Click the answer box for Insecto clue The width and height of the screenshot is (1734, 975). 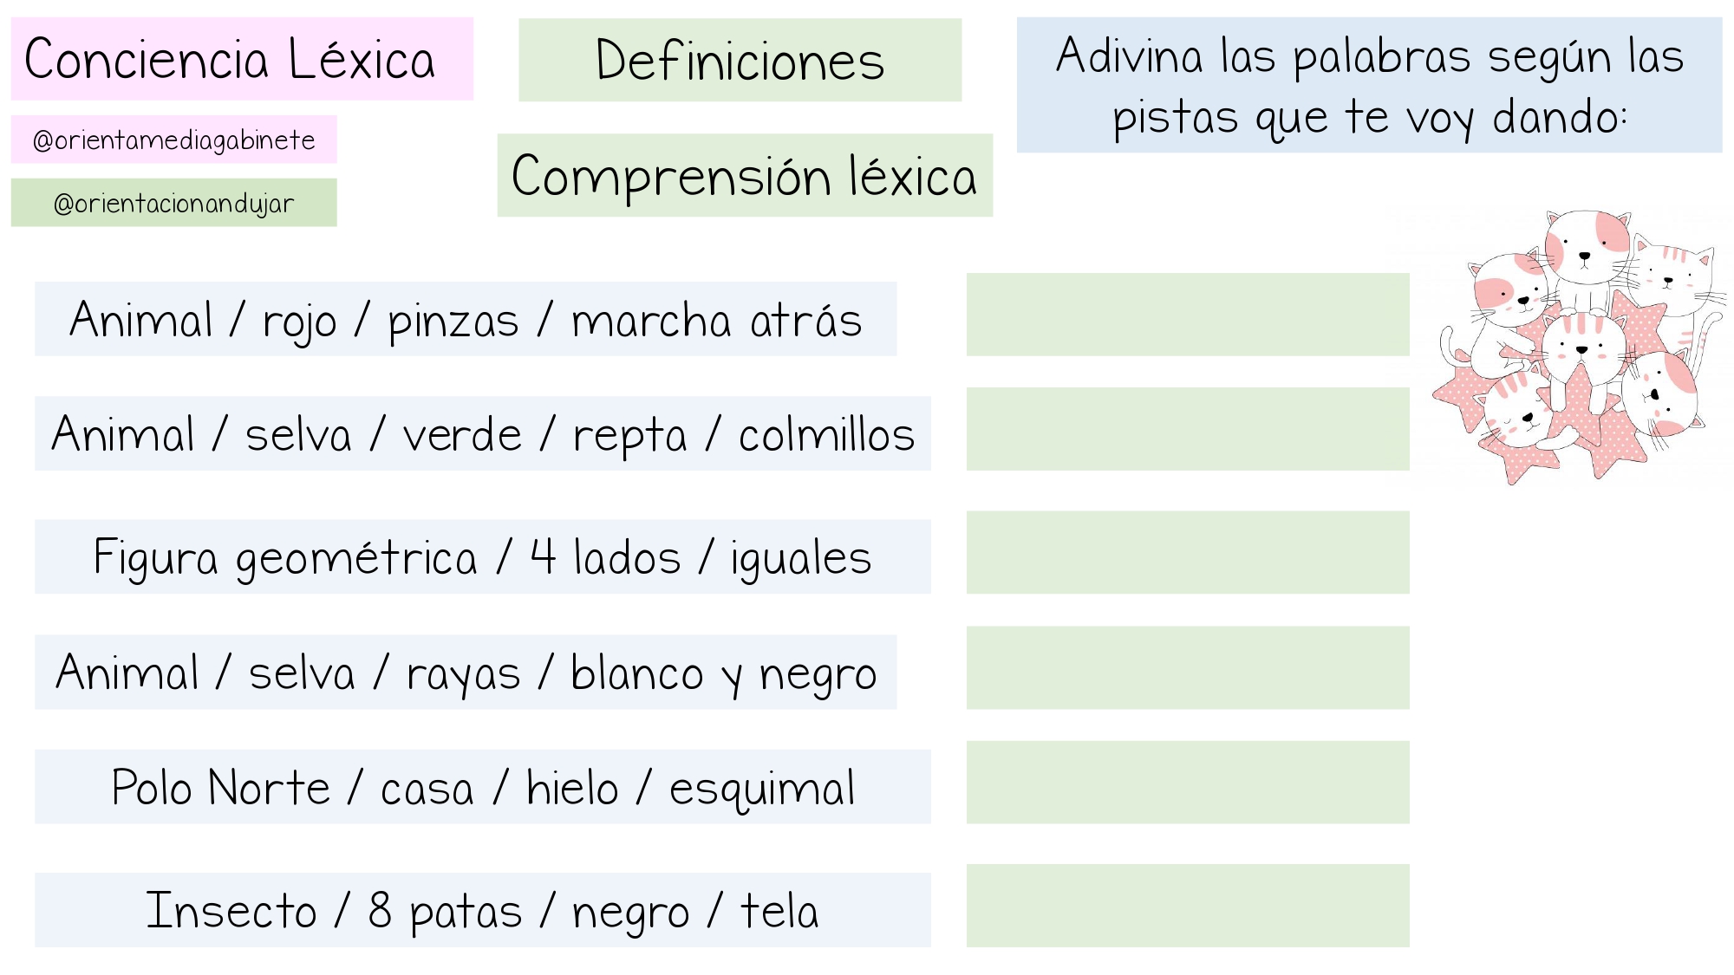click(1188, 906)
